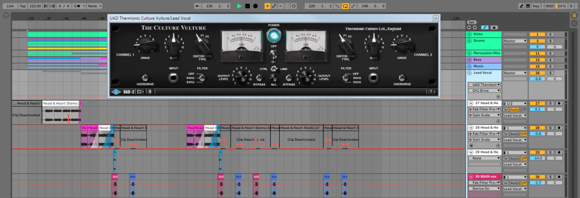Screen dimensions: 580x198
Task: Start playback with the green play button
Action: point(239,6)
